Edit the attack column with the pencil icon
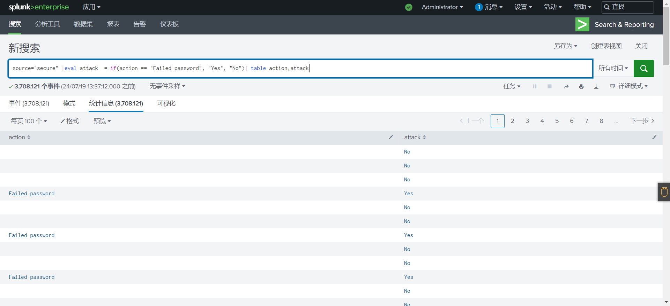Screen dimensions: 670x306 coord(654,138)
